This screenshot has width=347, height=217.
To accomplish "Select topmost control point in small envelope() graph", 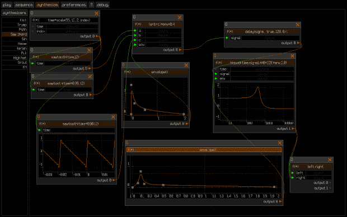I will pyautogui.click(x=131, y=85).
